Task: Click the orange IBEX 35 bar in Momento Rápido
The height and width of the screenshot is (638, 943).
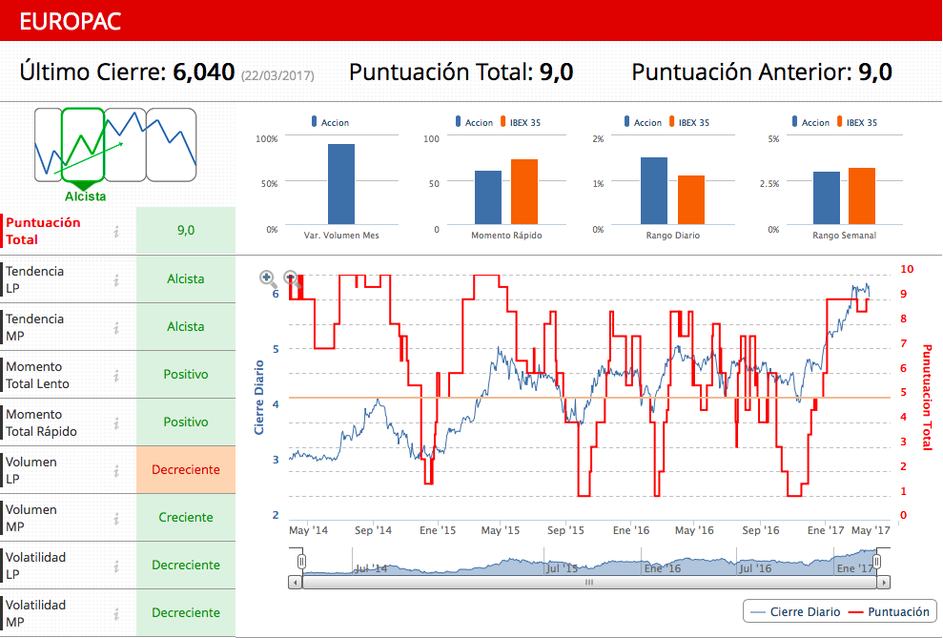Action: click(524, 192)
